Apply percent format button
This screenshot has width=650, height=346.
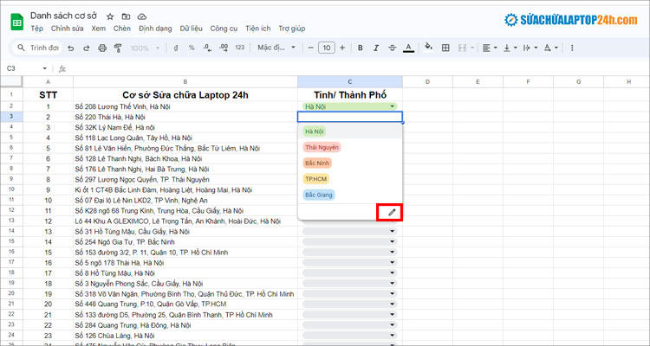pyautogui.click(x=192, y=48)
